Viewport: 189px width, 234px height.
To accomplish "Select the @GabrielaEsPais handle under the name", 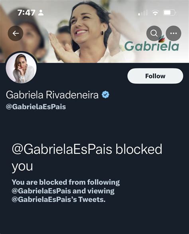I will (x=36, y=107).
